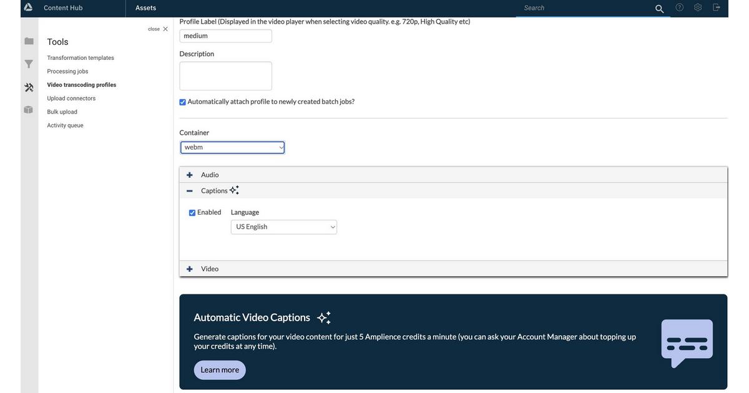Open Transformation templates tool
The image size is (749, 393).
tap(81, 58)
